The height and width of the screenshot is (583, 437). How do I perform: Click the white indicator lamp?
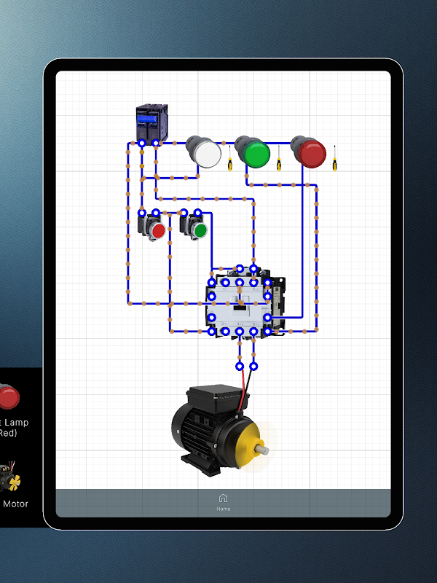[204, 152]
